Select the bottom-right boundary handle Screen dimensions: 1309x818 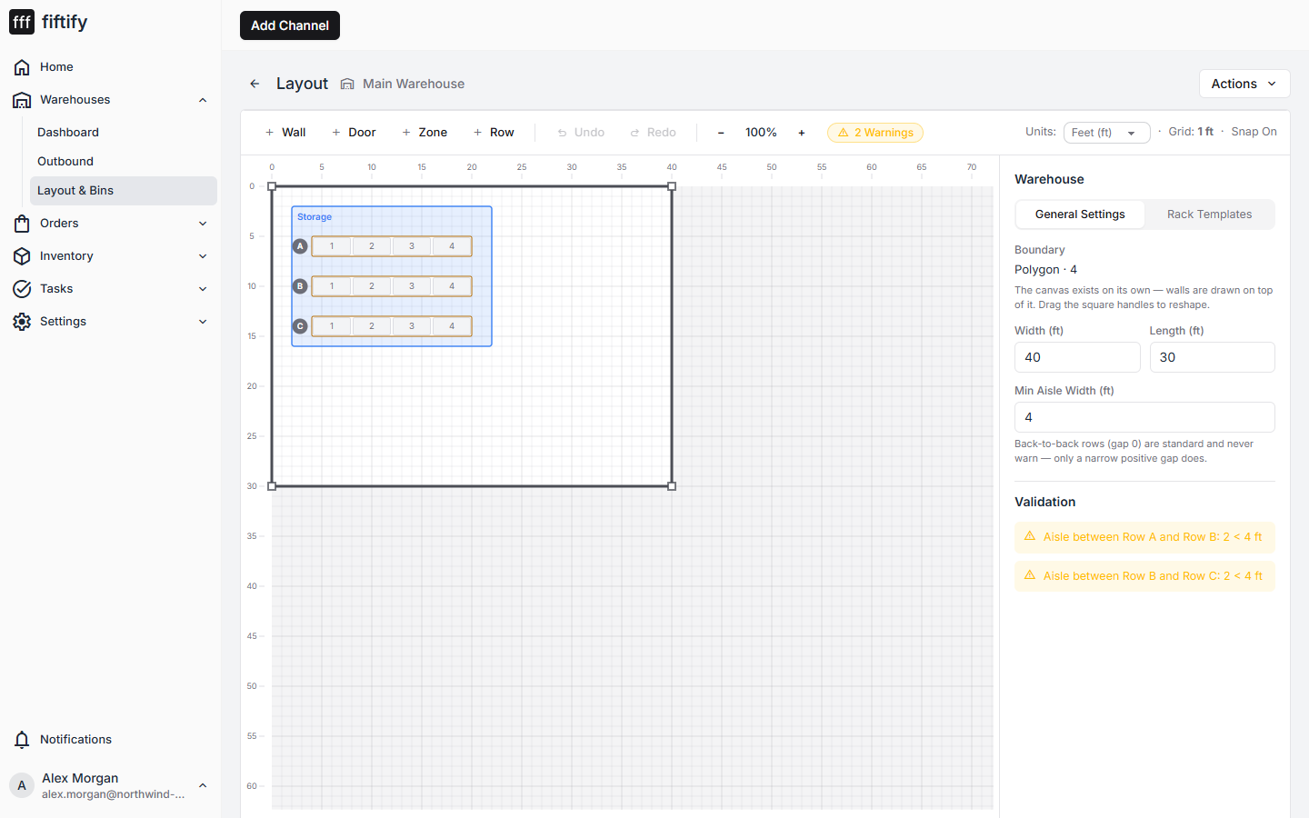pos(672,486)
